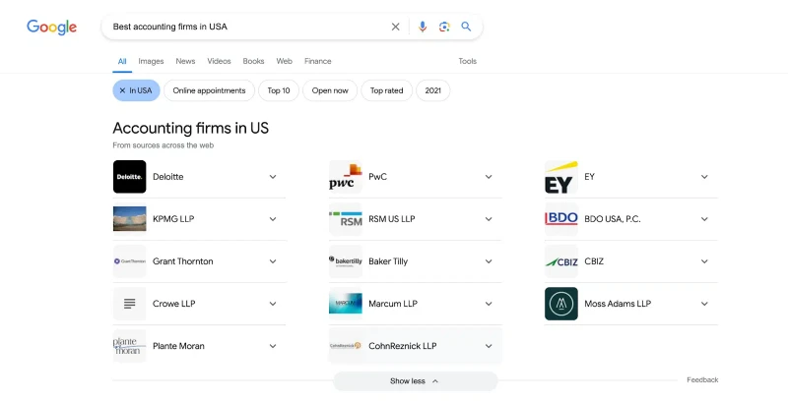
Task: Apply the Online appointments filter chip
Action: tap(209, 90)
